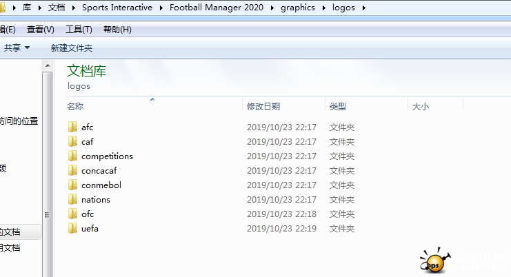
Task: Open the 共享 dropdown in toolbar
Action: point(17,48)
